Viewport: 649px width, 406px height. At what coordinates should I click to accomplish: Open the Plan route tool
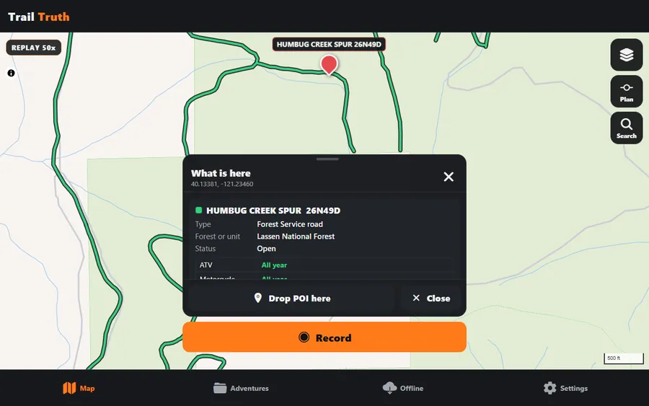click(x=626, y=92)
